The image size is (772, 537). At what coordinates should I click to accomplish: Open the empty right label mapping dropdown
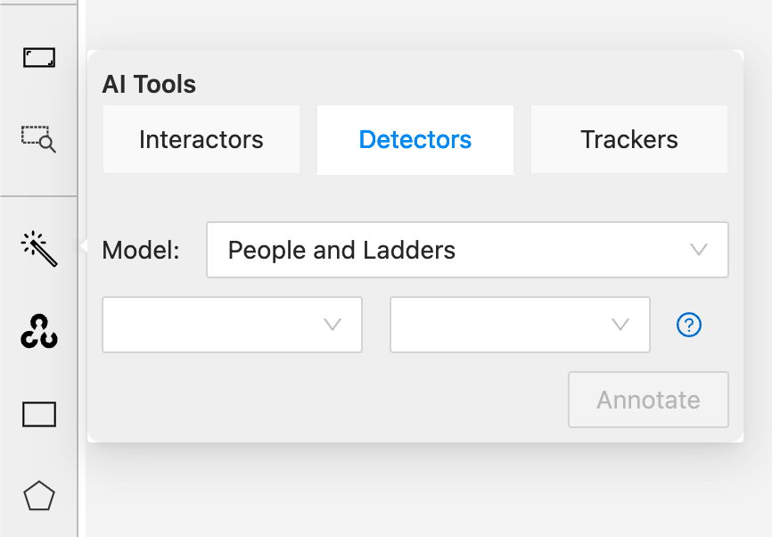[520, 325]
